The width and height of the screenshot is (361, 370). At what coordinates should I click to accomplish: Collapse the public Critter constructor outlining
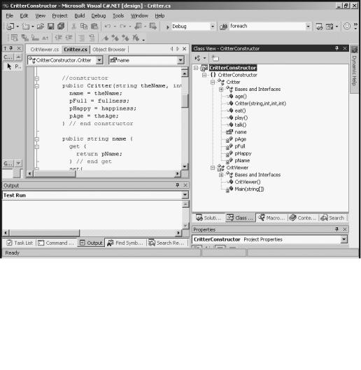point(37,86)
